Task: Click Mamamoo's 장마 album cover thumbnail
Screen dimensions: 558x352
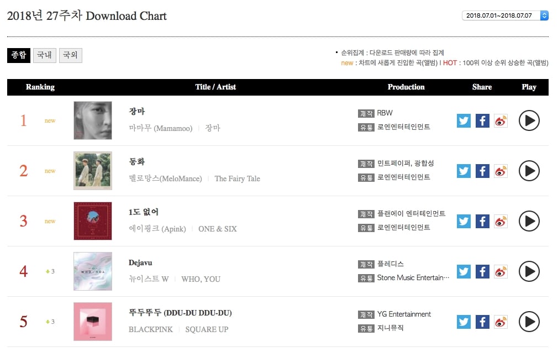Action: 93,120
